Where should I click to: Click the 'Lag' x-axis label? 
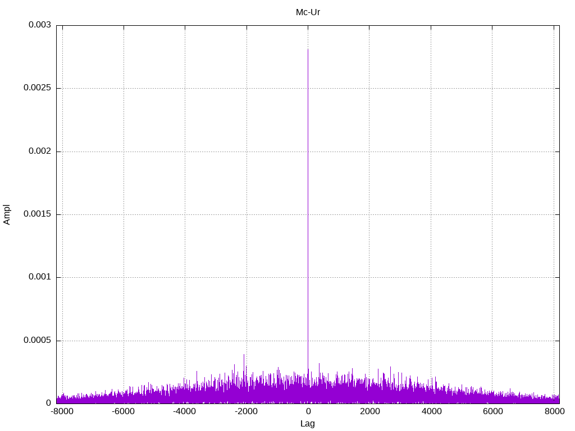click(x=307, y=424)
